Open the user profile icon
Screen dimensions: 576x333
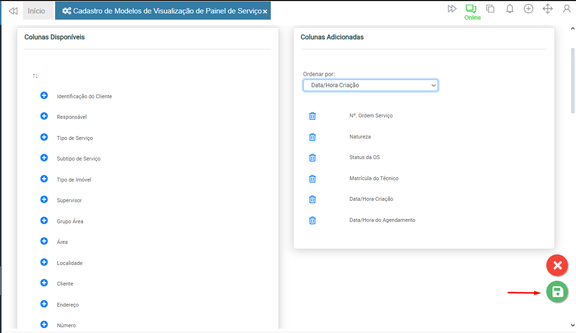pos(566,9)
